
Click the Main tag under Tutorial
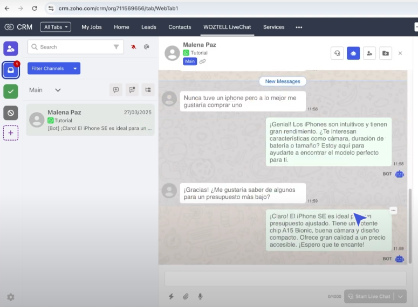(190, 61)
